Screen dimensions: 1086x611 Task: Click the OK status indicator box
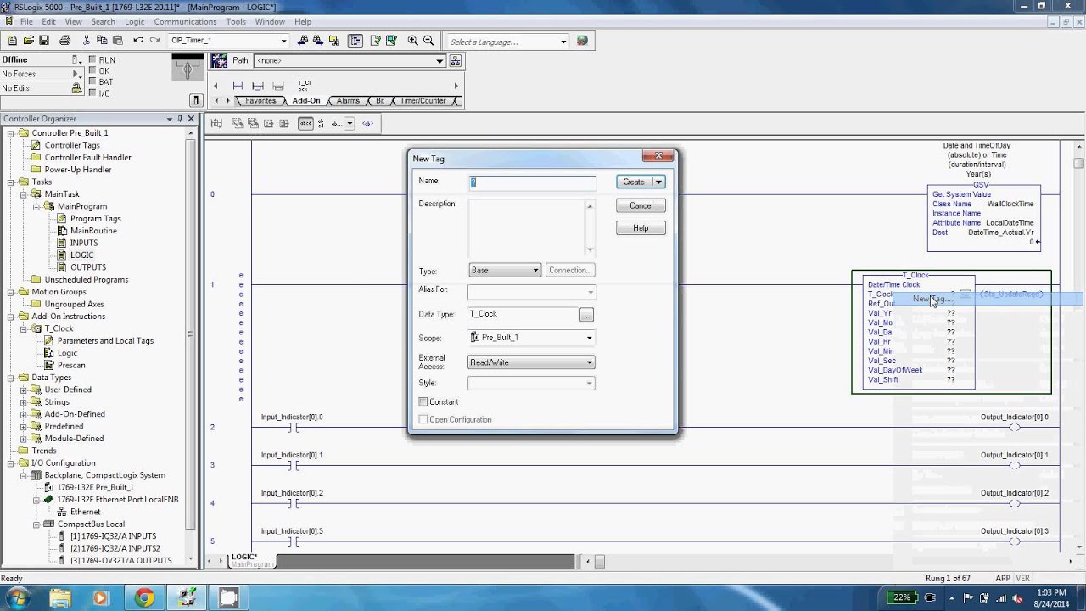[x=92, y=71]
